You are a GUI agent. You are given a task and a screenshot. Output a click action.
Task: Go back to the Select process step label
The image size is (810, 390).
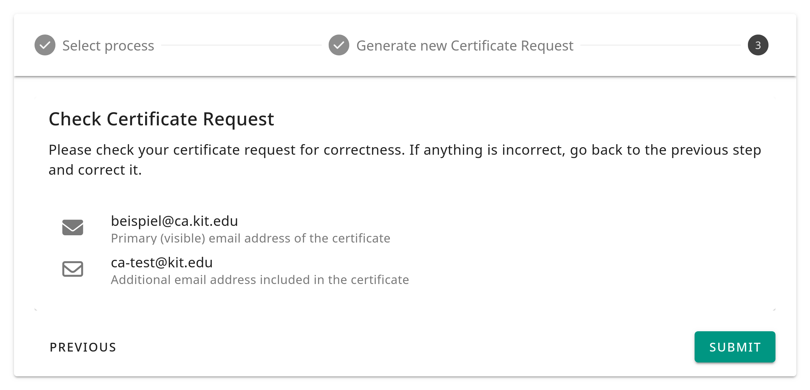pos(108,46)
